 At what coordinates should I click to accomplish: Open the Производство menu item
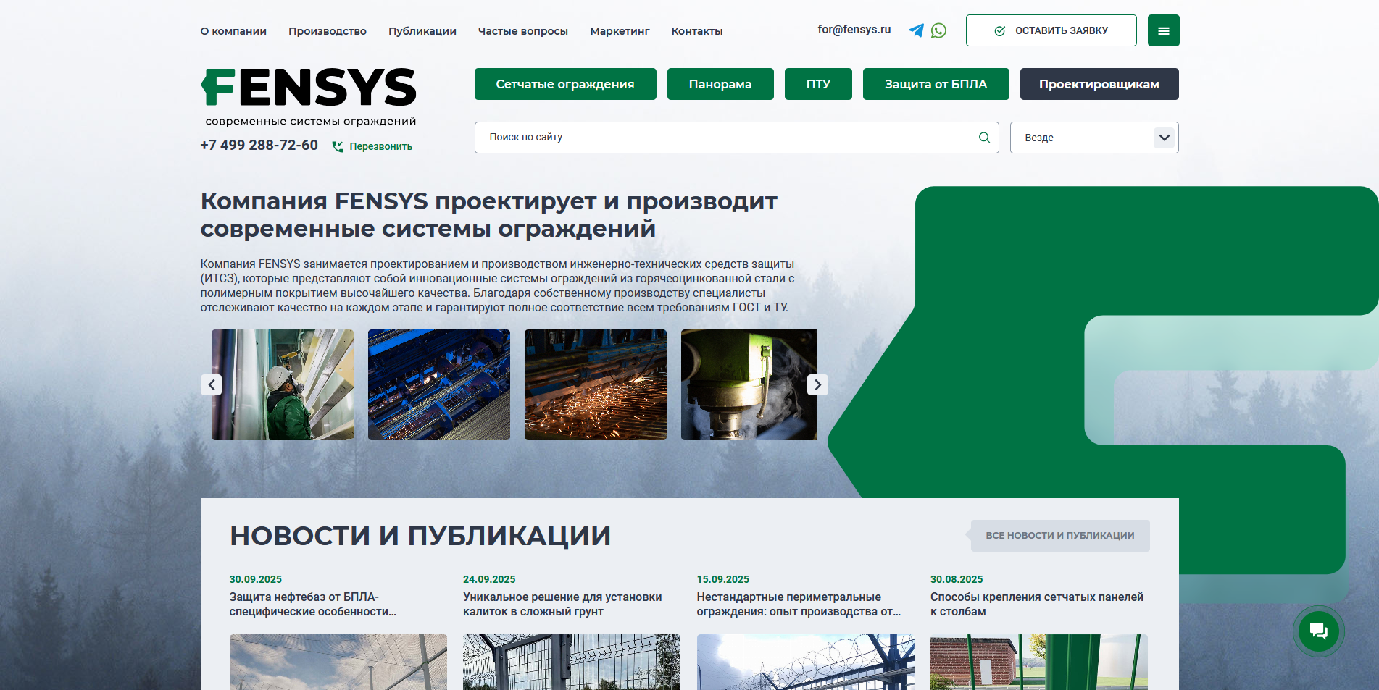[328, 31]
